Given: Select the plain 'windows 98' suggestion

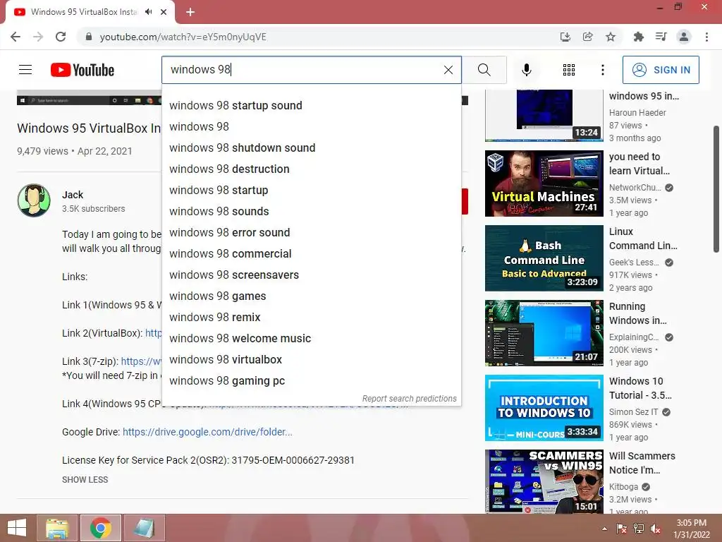Looking at the screenshot, I should (x=311, y=127).
